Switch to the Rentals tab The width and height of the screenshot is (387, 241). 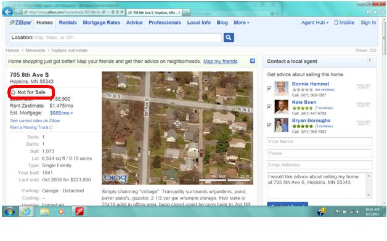pyautogui.click(x=68, y=23)
